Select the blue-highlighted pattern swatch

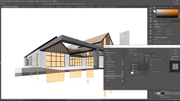[138, 73]
